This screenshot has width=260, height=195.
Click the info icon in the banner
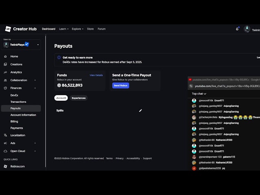click(x=59, y=58)
